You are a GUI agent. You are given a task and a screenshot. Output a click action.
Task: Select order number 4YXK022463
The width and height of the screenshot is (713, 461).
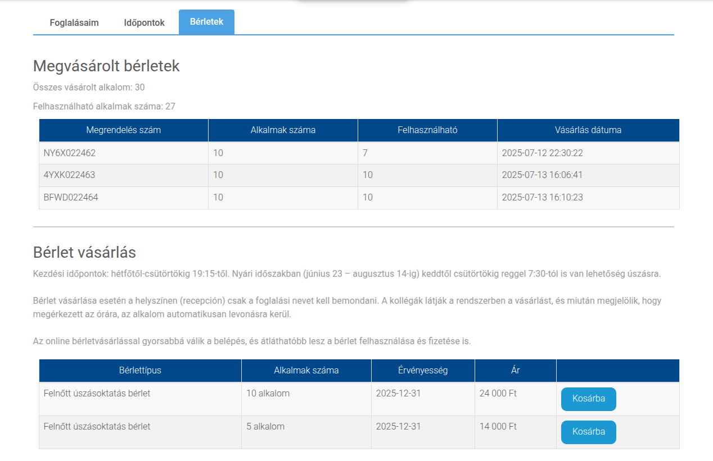(x=69, y=175)
